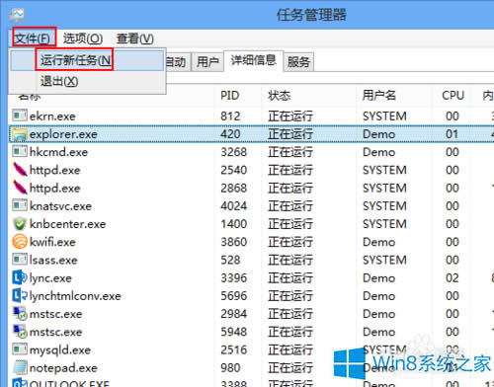This screenshot has width=494, height=387.
Task: Select the ekrn.exe process name
Action: (52, 116)
